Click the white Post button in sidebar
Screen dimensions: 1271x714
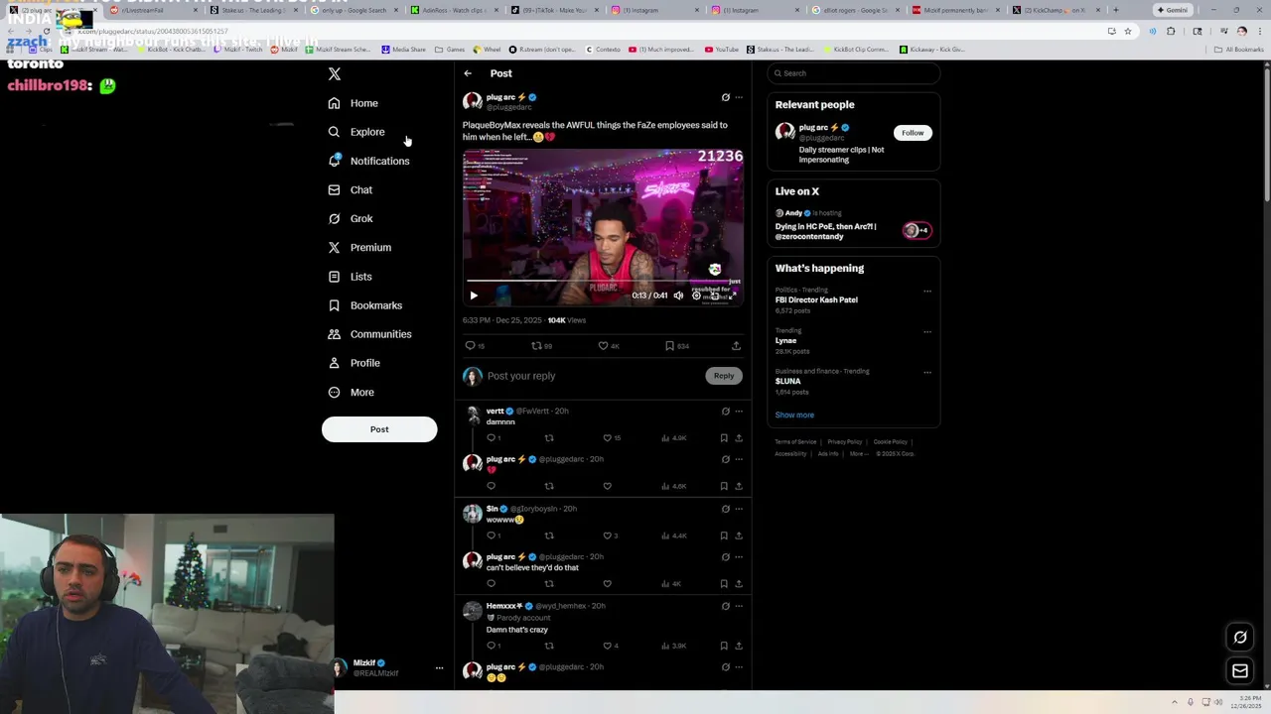[379, 429]
